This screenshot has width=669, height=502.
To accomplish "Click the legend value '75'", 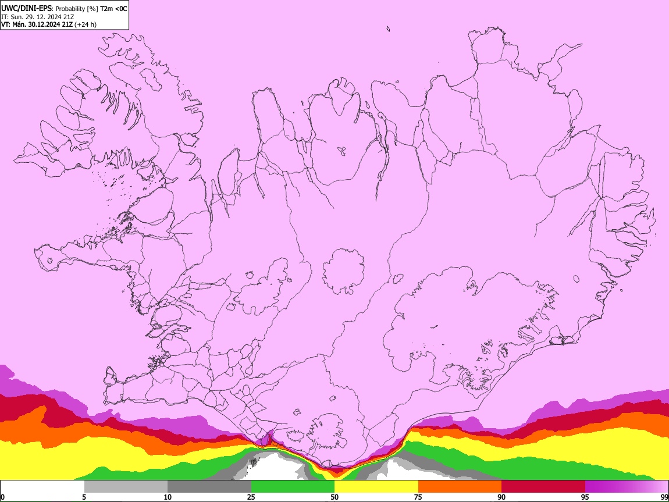I will [418, 497].
